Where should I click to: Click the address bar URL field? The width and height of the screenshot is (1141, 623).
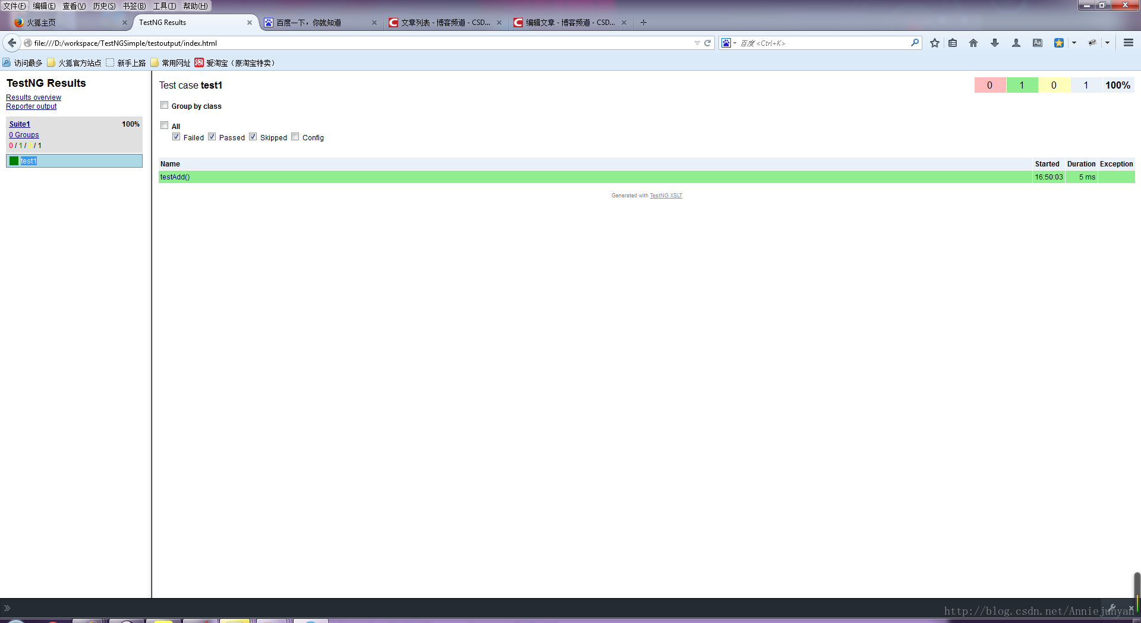pos(363,43)
